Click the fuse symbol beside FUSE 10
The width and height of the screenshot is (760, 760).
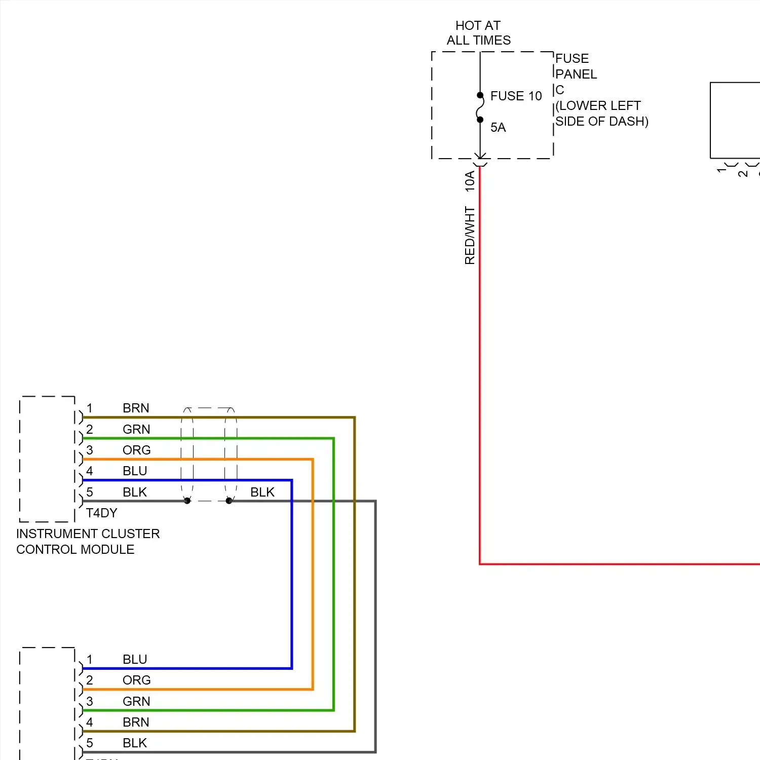(x=480, y=107)
